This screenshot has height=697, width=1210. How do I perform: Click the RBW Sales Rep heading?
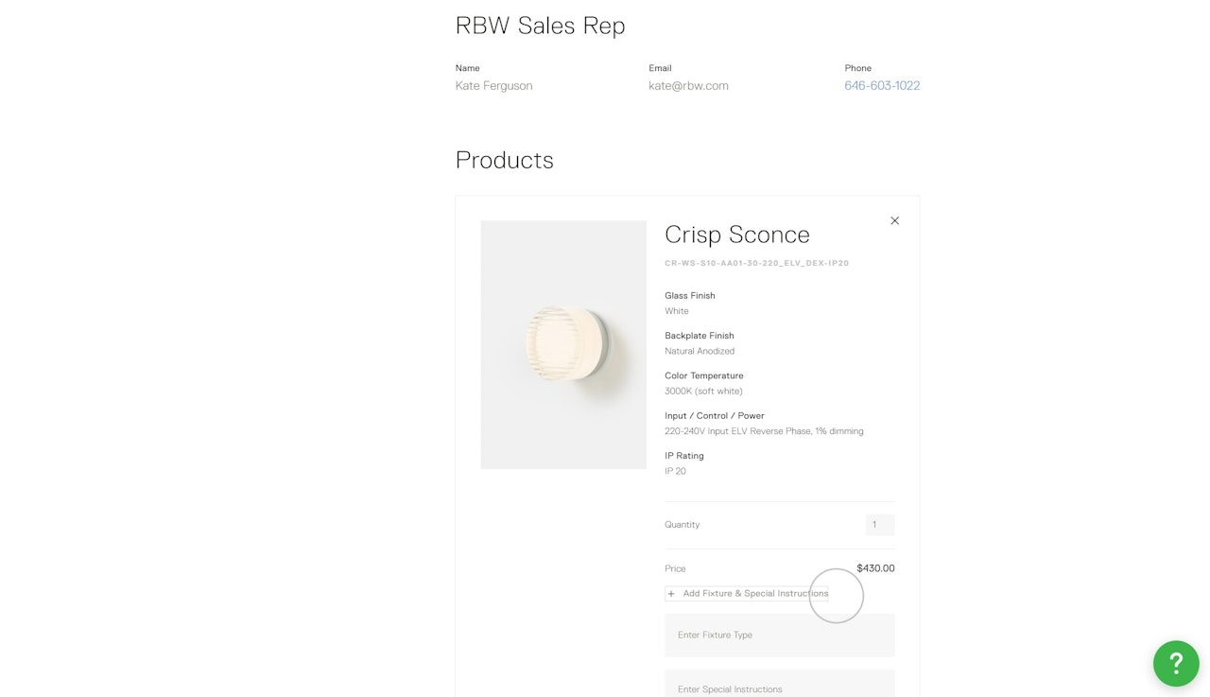540,26
